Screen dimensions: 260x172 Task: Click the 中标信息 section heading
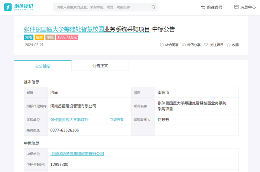coord(32,143)
